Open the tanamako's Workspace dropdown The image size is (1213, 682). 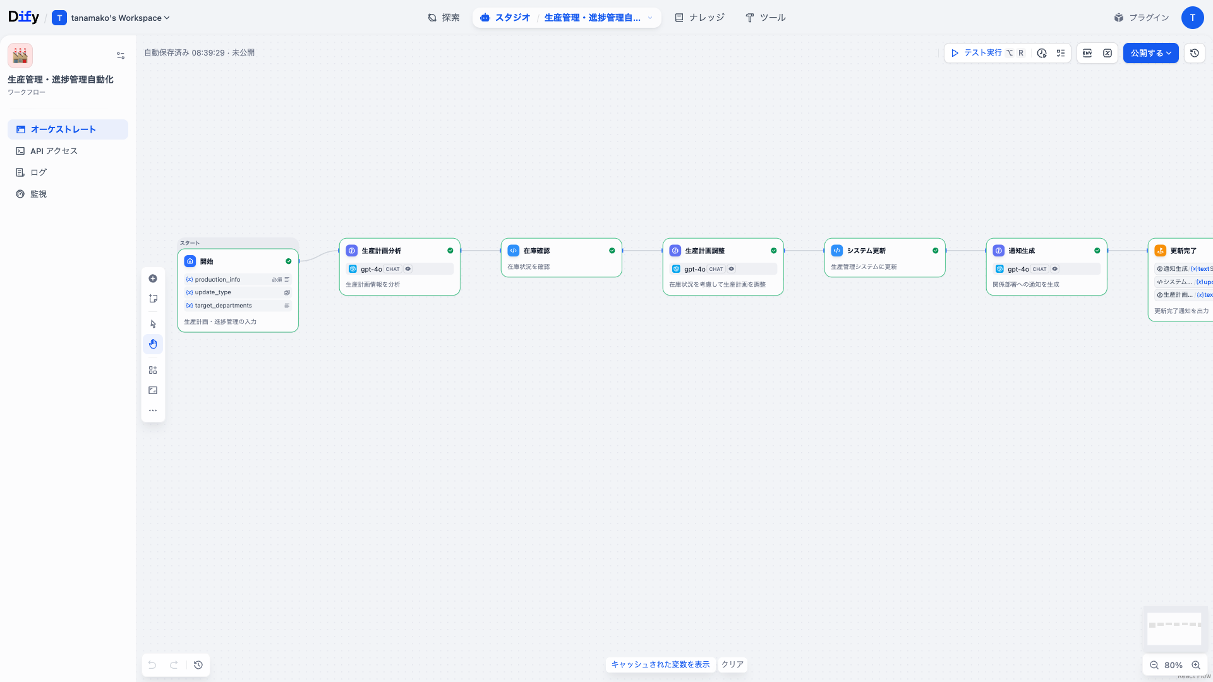[111, 18]
